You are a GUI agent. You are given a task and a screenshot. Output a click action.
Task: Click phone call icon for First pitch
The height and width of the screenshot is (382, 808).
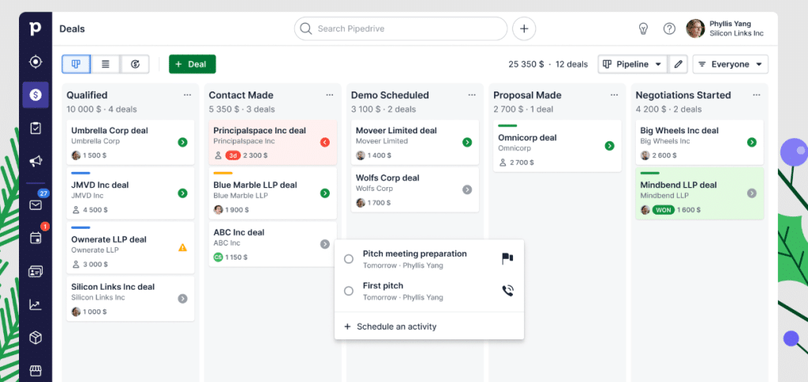(507, 290)
